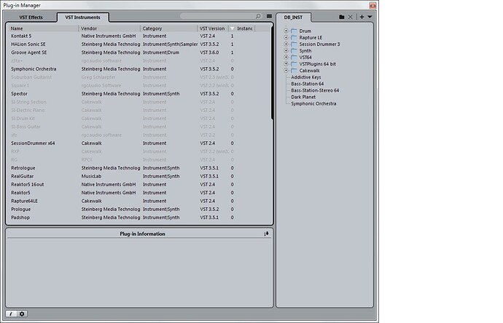Screen dimensions: 503x323
Task: Click the new folder icon in the collection toolbar
Action: pos(342,17)
